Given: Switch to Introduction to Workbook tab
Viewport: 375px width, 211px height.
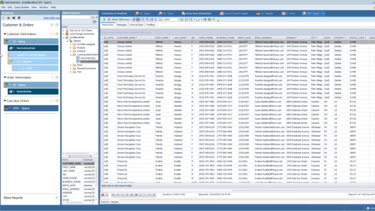Looking at the screenshot, I should click(114, 13).
